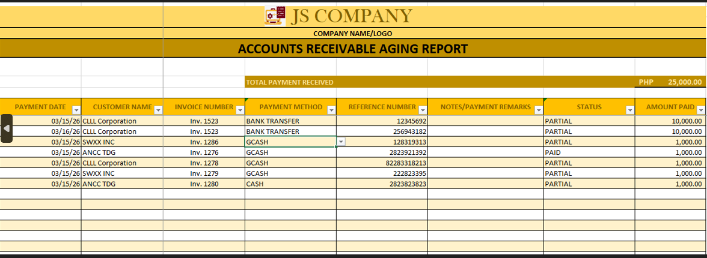
Task: Open the Amount Paid filter dropdown
Action: click(702, 110)
